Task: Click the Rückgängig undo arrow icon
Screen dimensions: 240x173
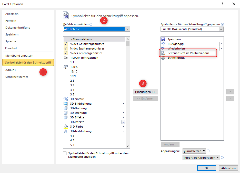Action: (163, 44)
